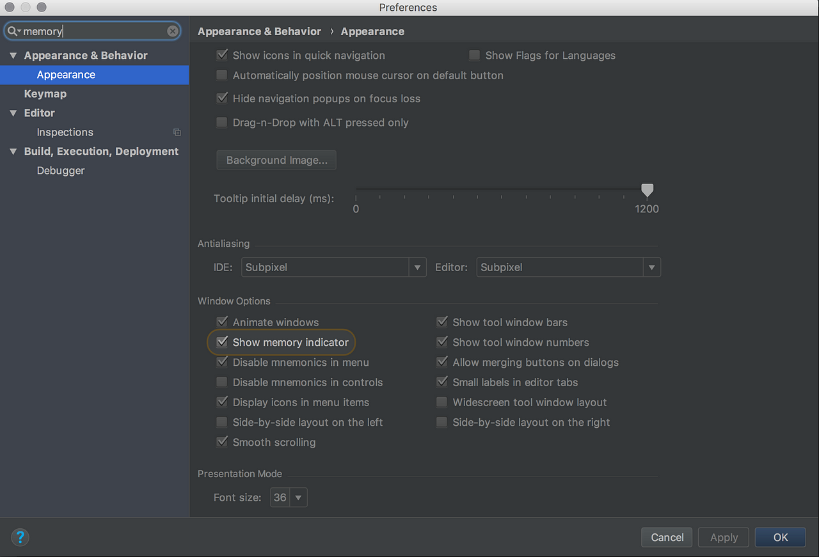The width and height of the screenshot is (819, 557).
Task: Toggle Display icons in menu items
Action: click(x=222, y=402)
